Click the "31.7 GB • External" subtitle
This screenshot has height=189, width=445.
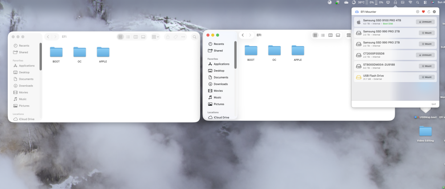click(x=372, y=79)
